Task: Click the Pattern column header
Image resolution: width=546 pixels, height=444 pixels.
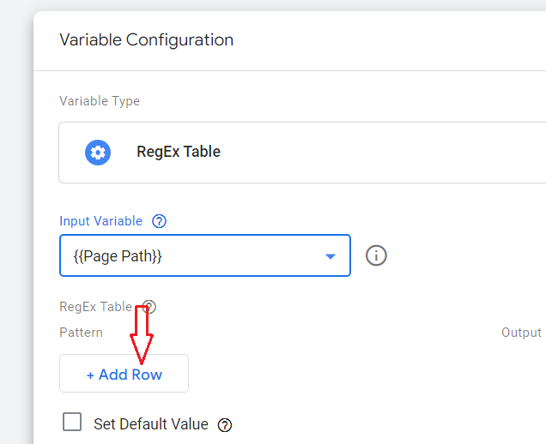Action: pos(81,333)
